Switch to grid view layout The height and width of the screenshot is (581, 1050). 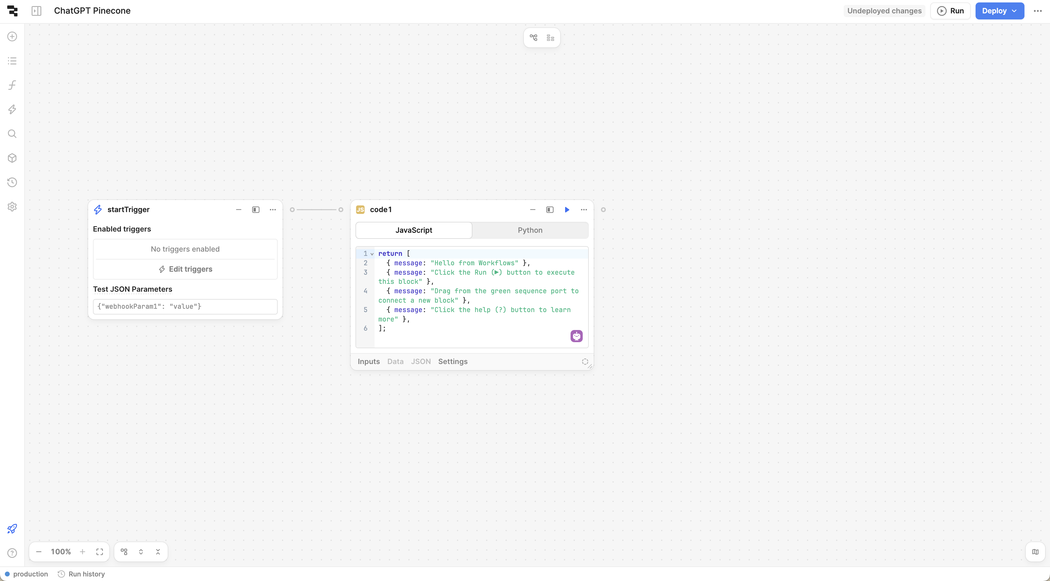pos(550,37)
